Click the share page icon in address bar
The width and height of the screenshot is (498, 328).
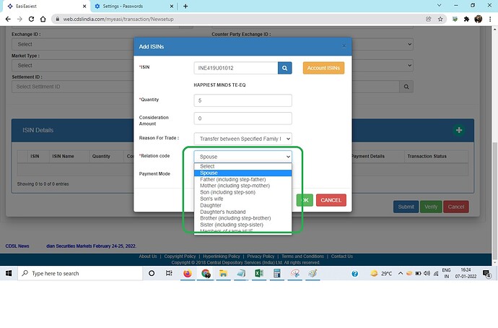[429, 19]
